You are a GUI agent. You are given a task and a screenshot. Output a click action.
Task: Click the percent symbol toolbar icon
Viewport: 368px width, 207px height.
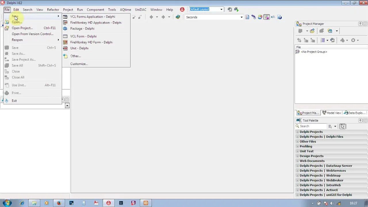pyautogui.click(x=254, y=17)
